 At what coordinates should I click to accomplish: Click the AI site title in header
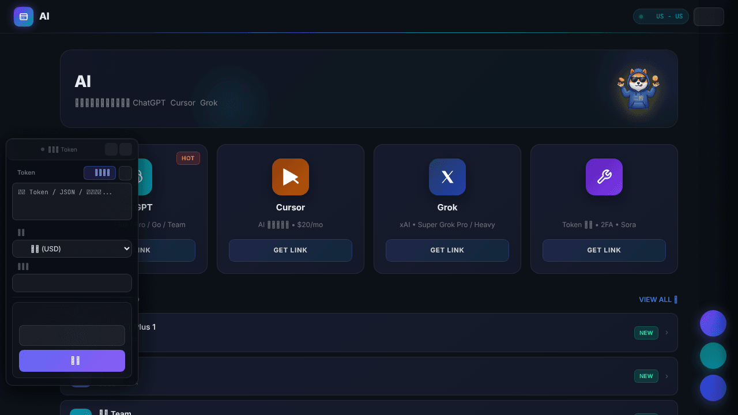[44, 16]
